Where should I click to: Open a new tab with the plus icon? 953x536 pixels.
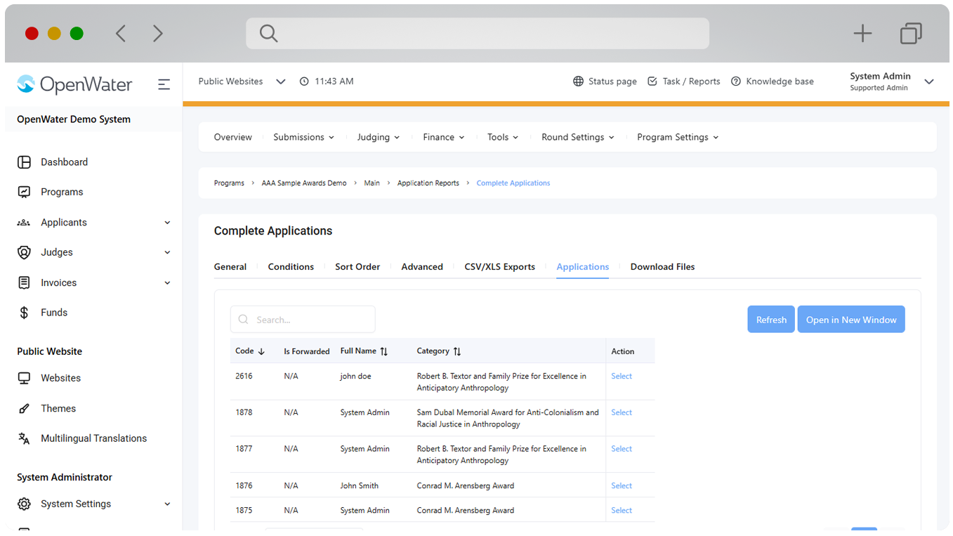pos(862,33)
